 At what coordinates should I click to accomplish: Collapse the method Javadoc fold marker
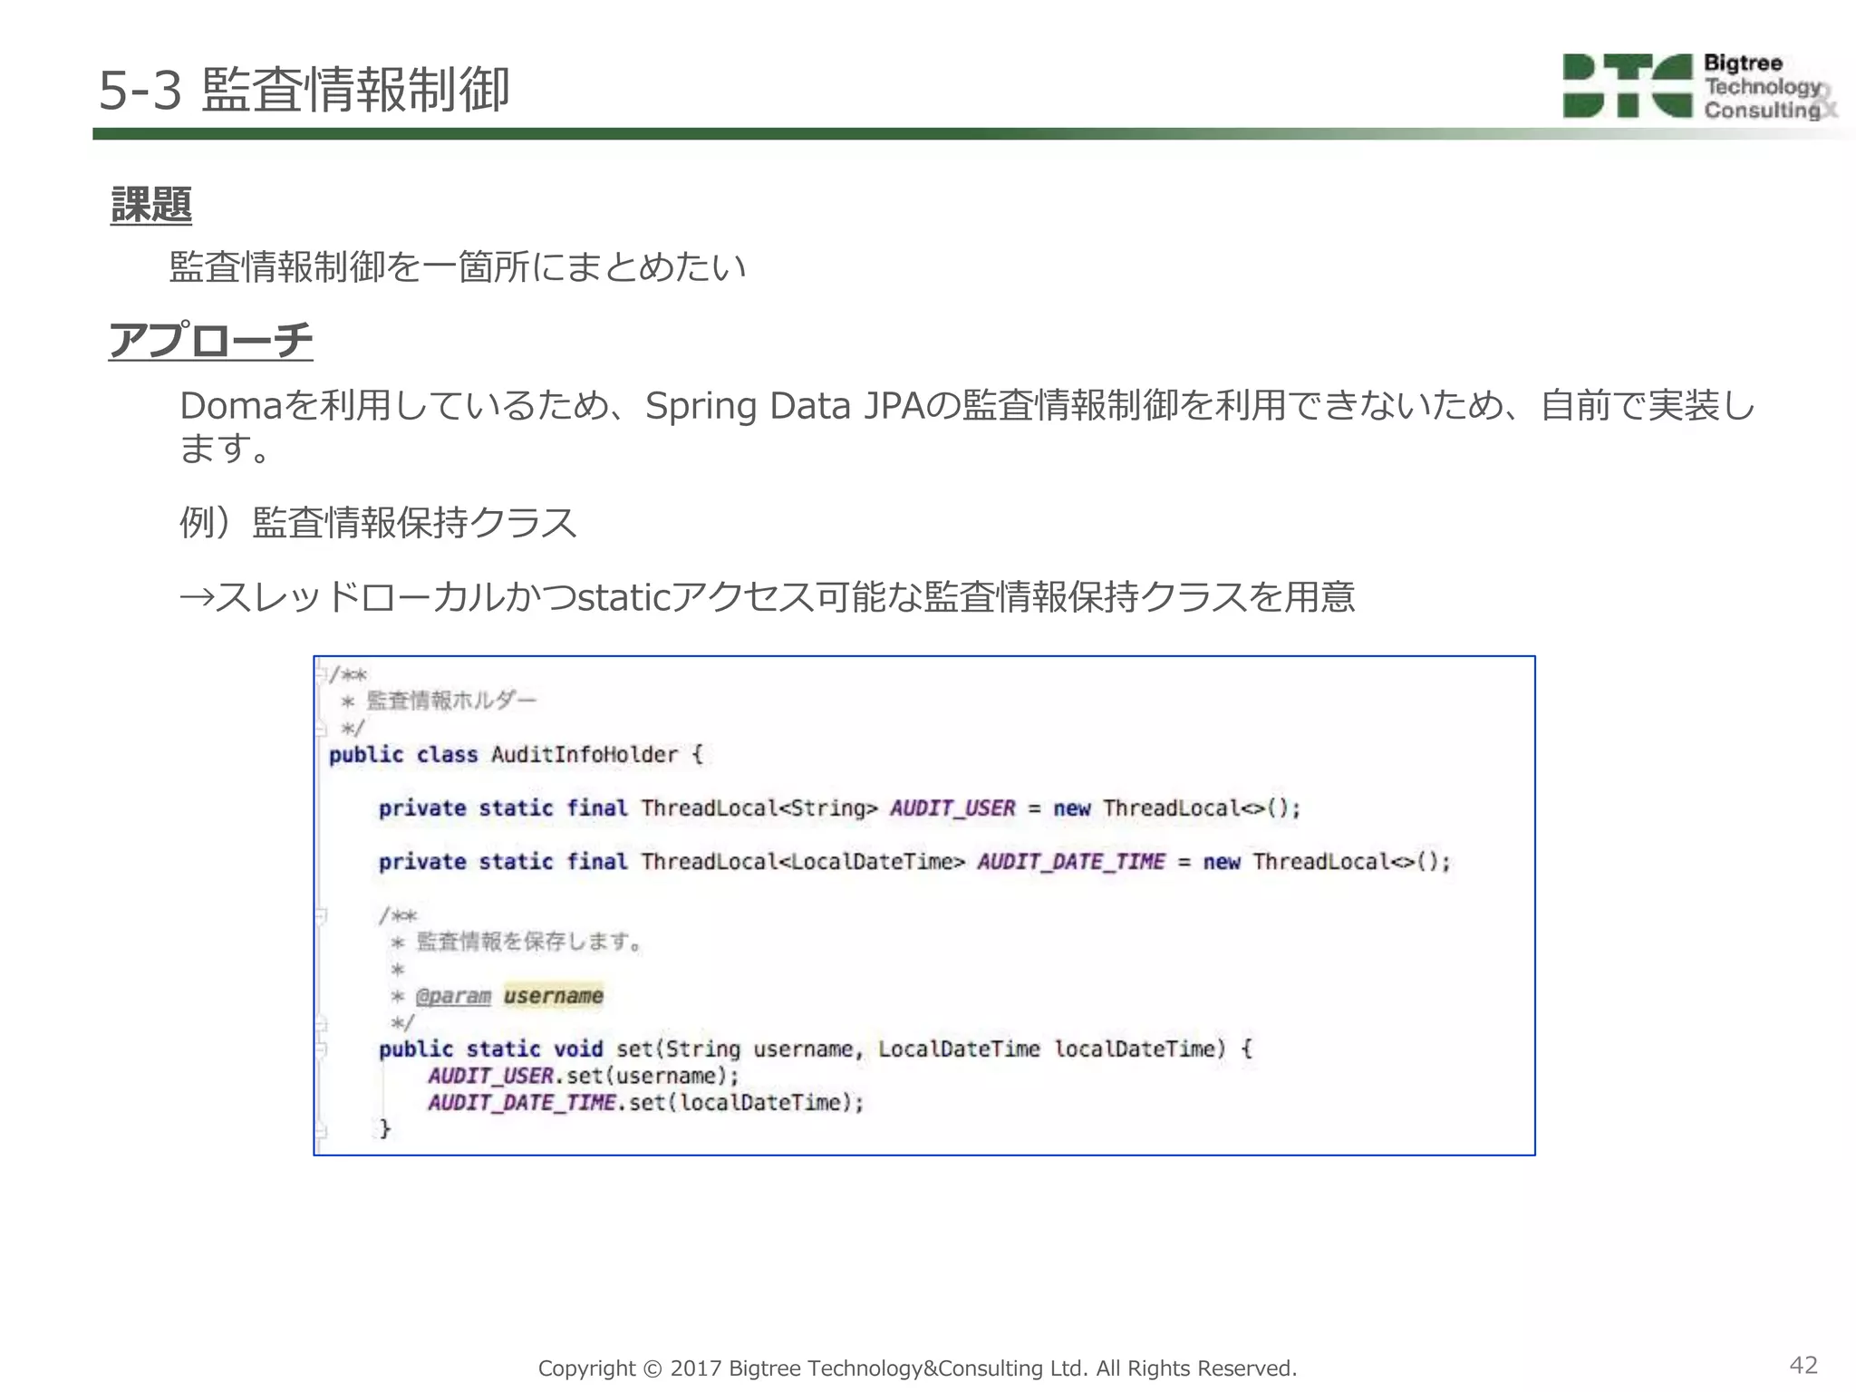321,915
